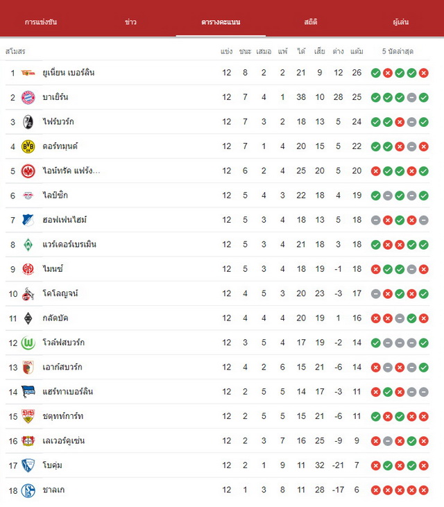The height and width of the screenshot is (507, 444).
Task: Open the สถิติ tab
Action: (x=311, y=22)
